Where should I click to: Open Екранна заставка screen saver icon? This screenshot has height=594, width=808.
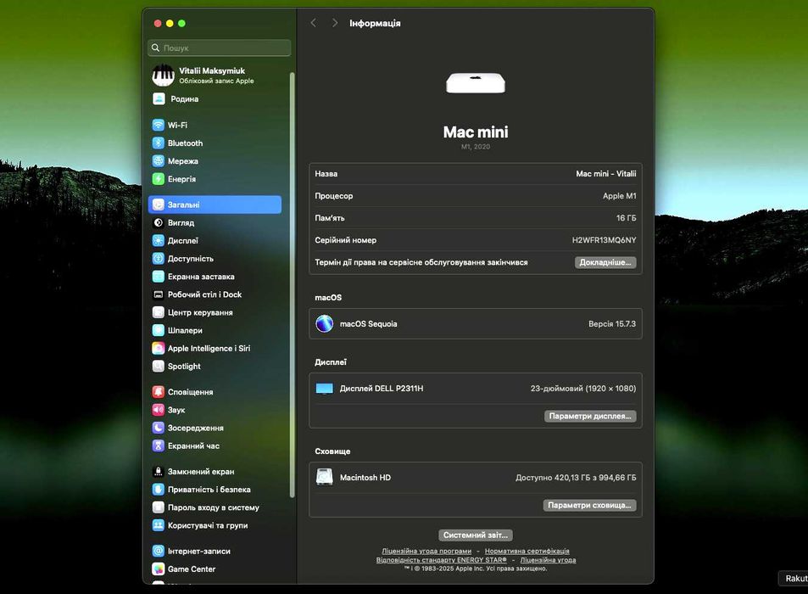[x=159, y=277]
